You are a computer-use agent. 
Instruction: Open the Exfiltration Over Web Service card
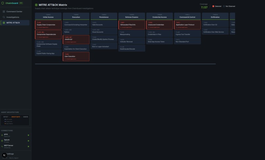215,31
